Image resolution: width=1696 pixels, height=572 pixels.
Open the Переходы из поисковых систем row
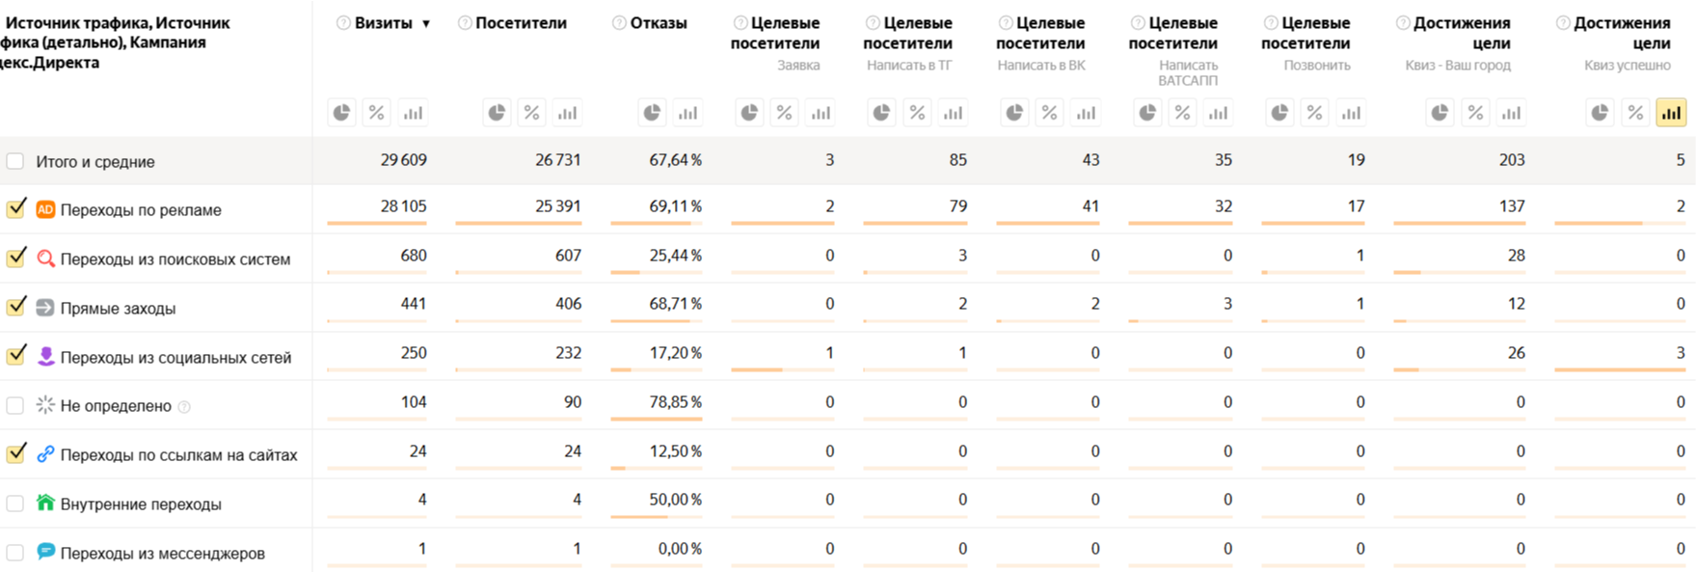coord(175,259)
